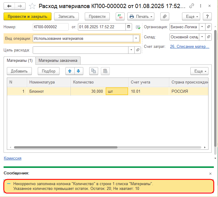
Task: Open the Еще menu in top toolbar
Action: point(191,16)
